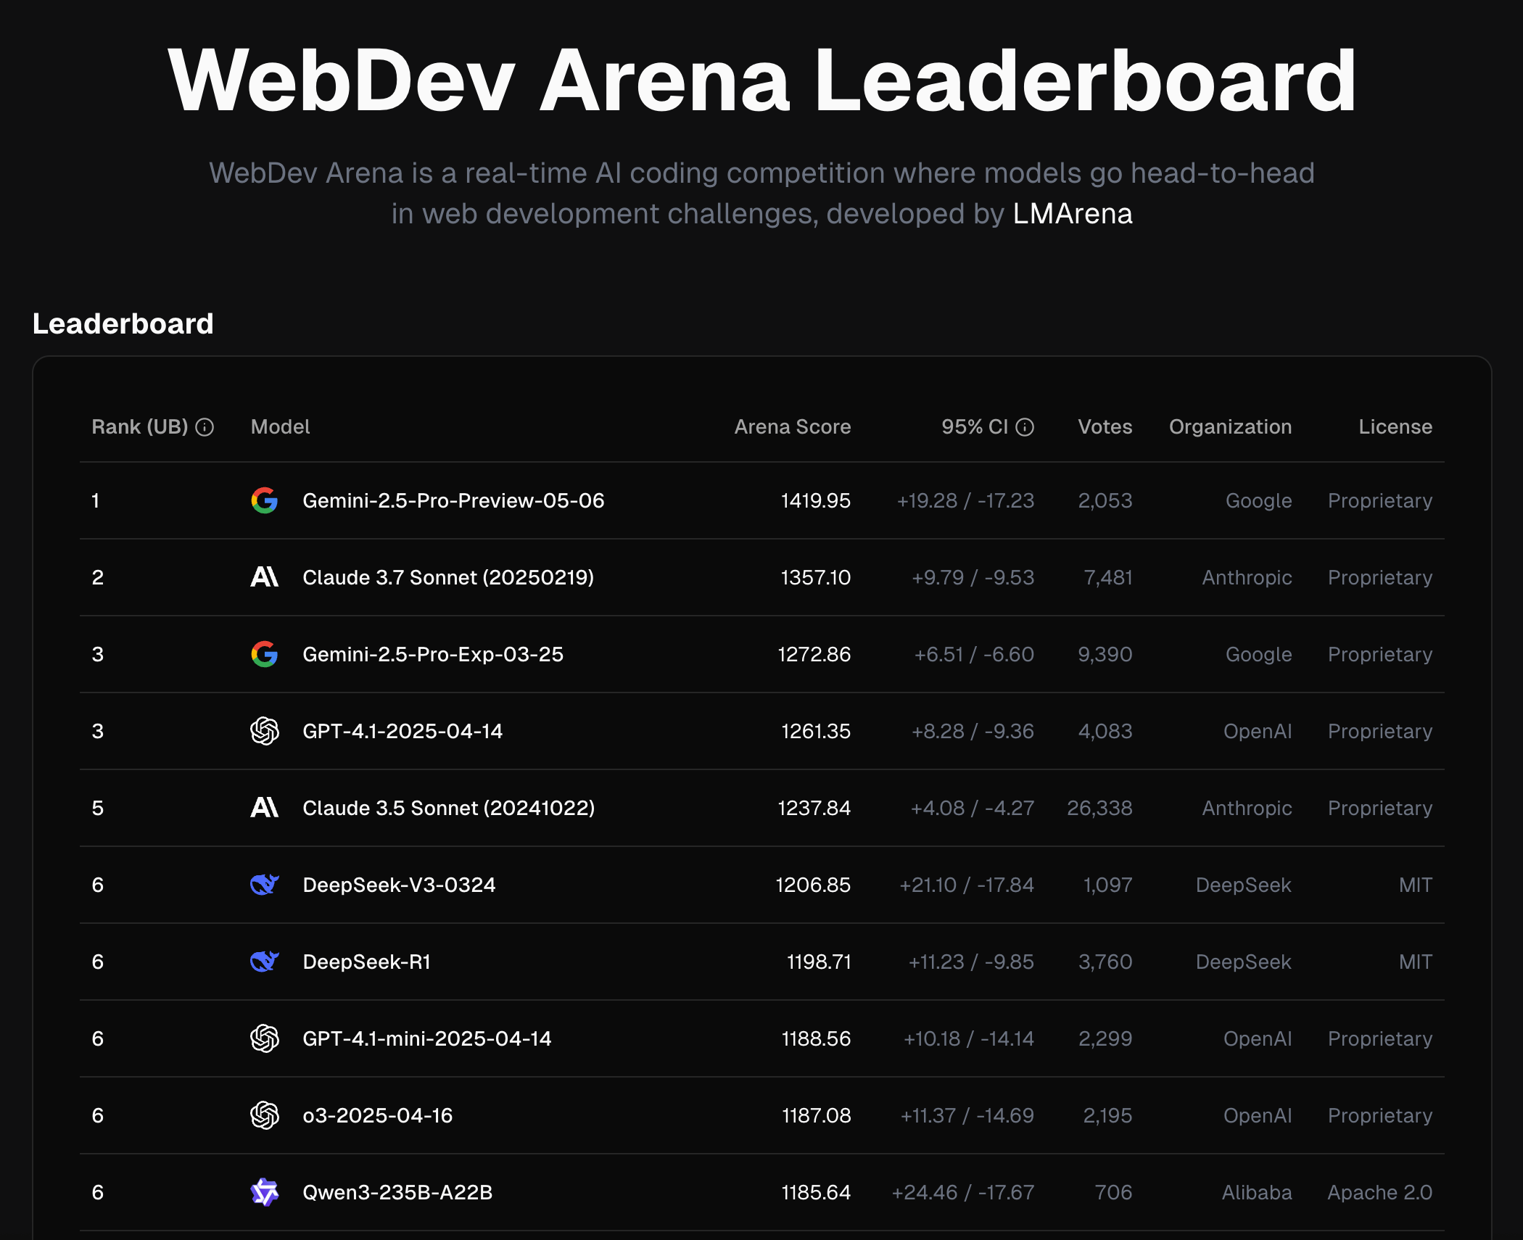Click the arena score 1419.95
The width and height of the screenshot is (1523, 1240).
[816, 500]
